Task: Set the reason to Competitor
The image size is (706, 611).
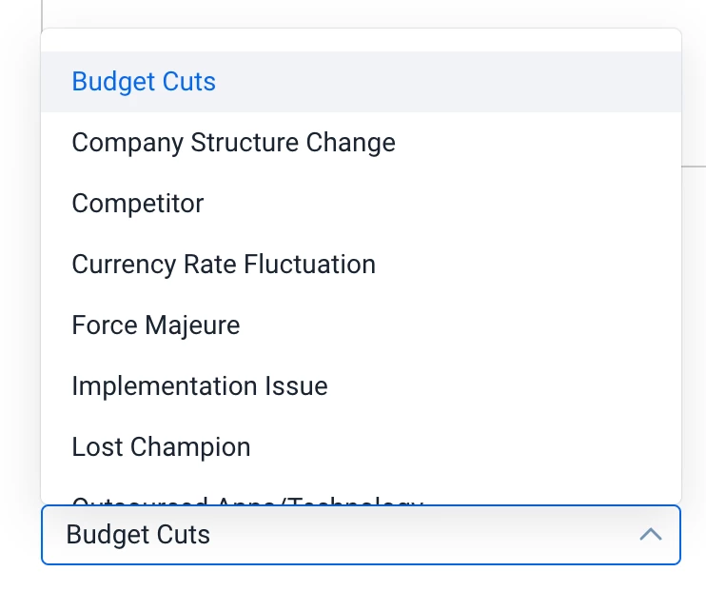Action: (x=138, y=204)
